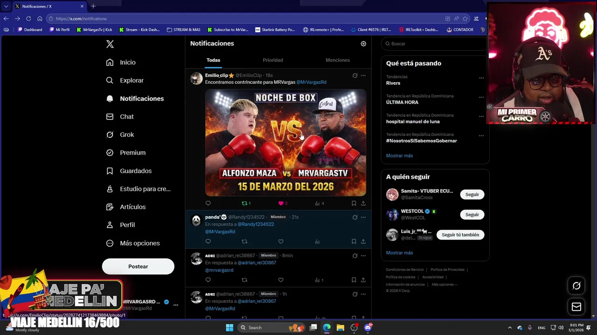Open Estudio para creadores item

139,189
